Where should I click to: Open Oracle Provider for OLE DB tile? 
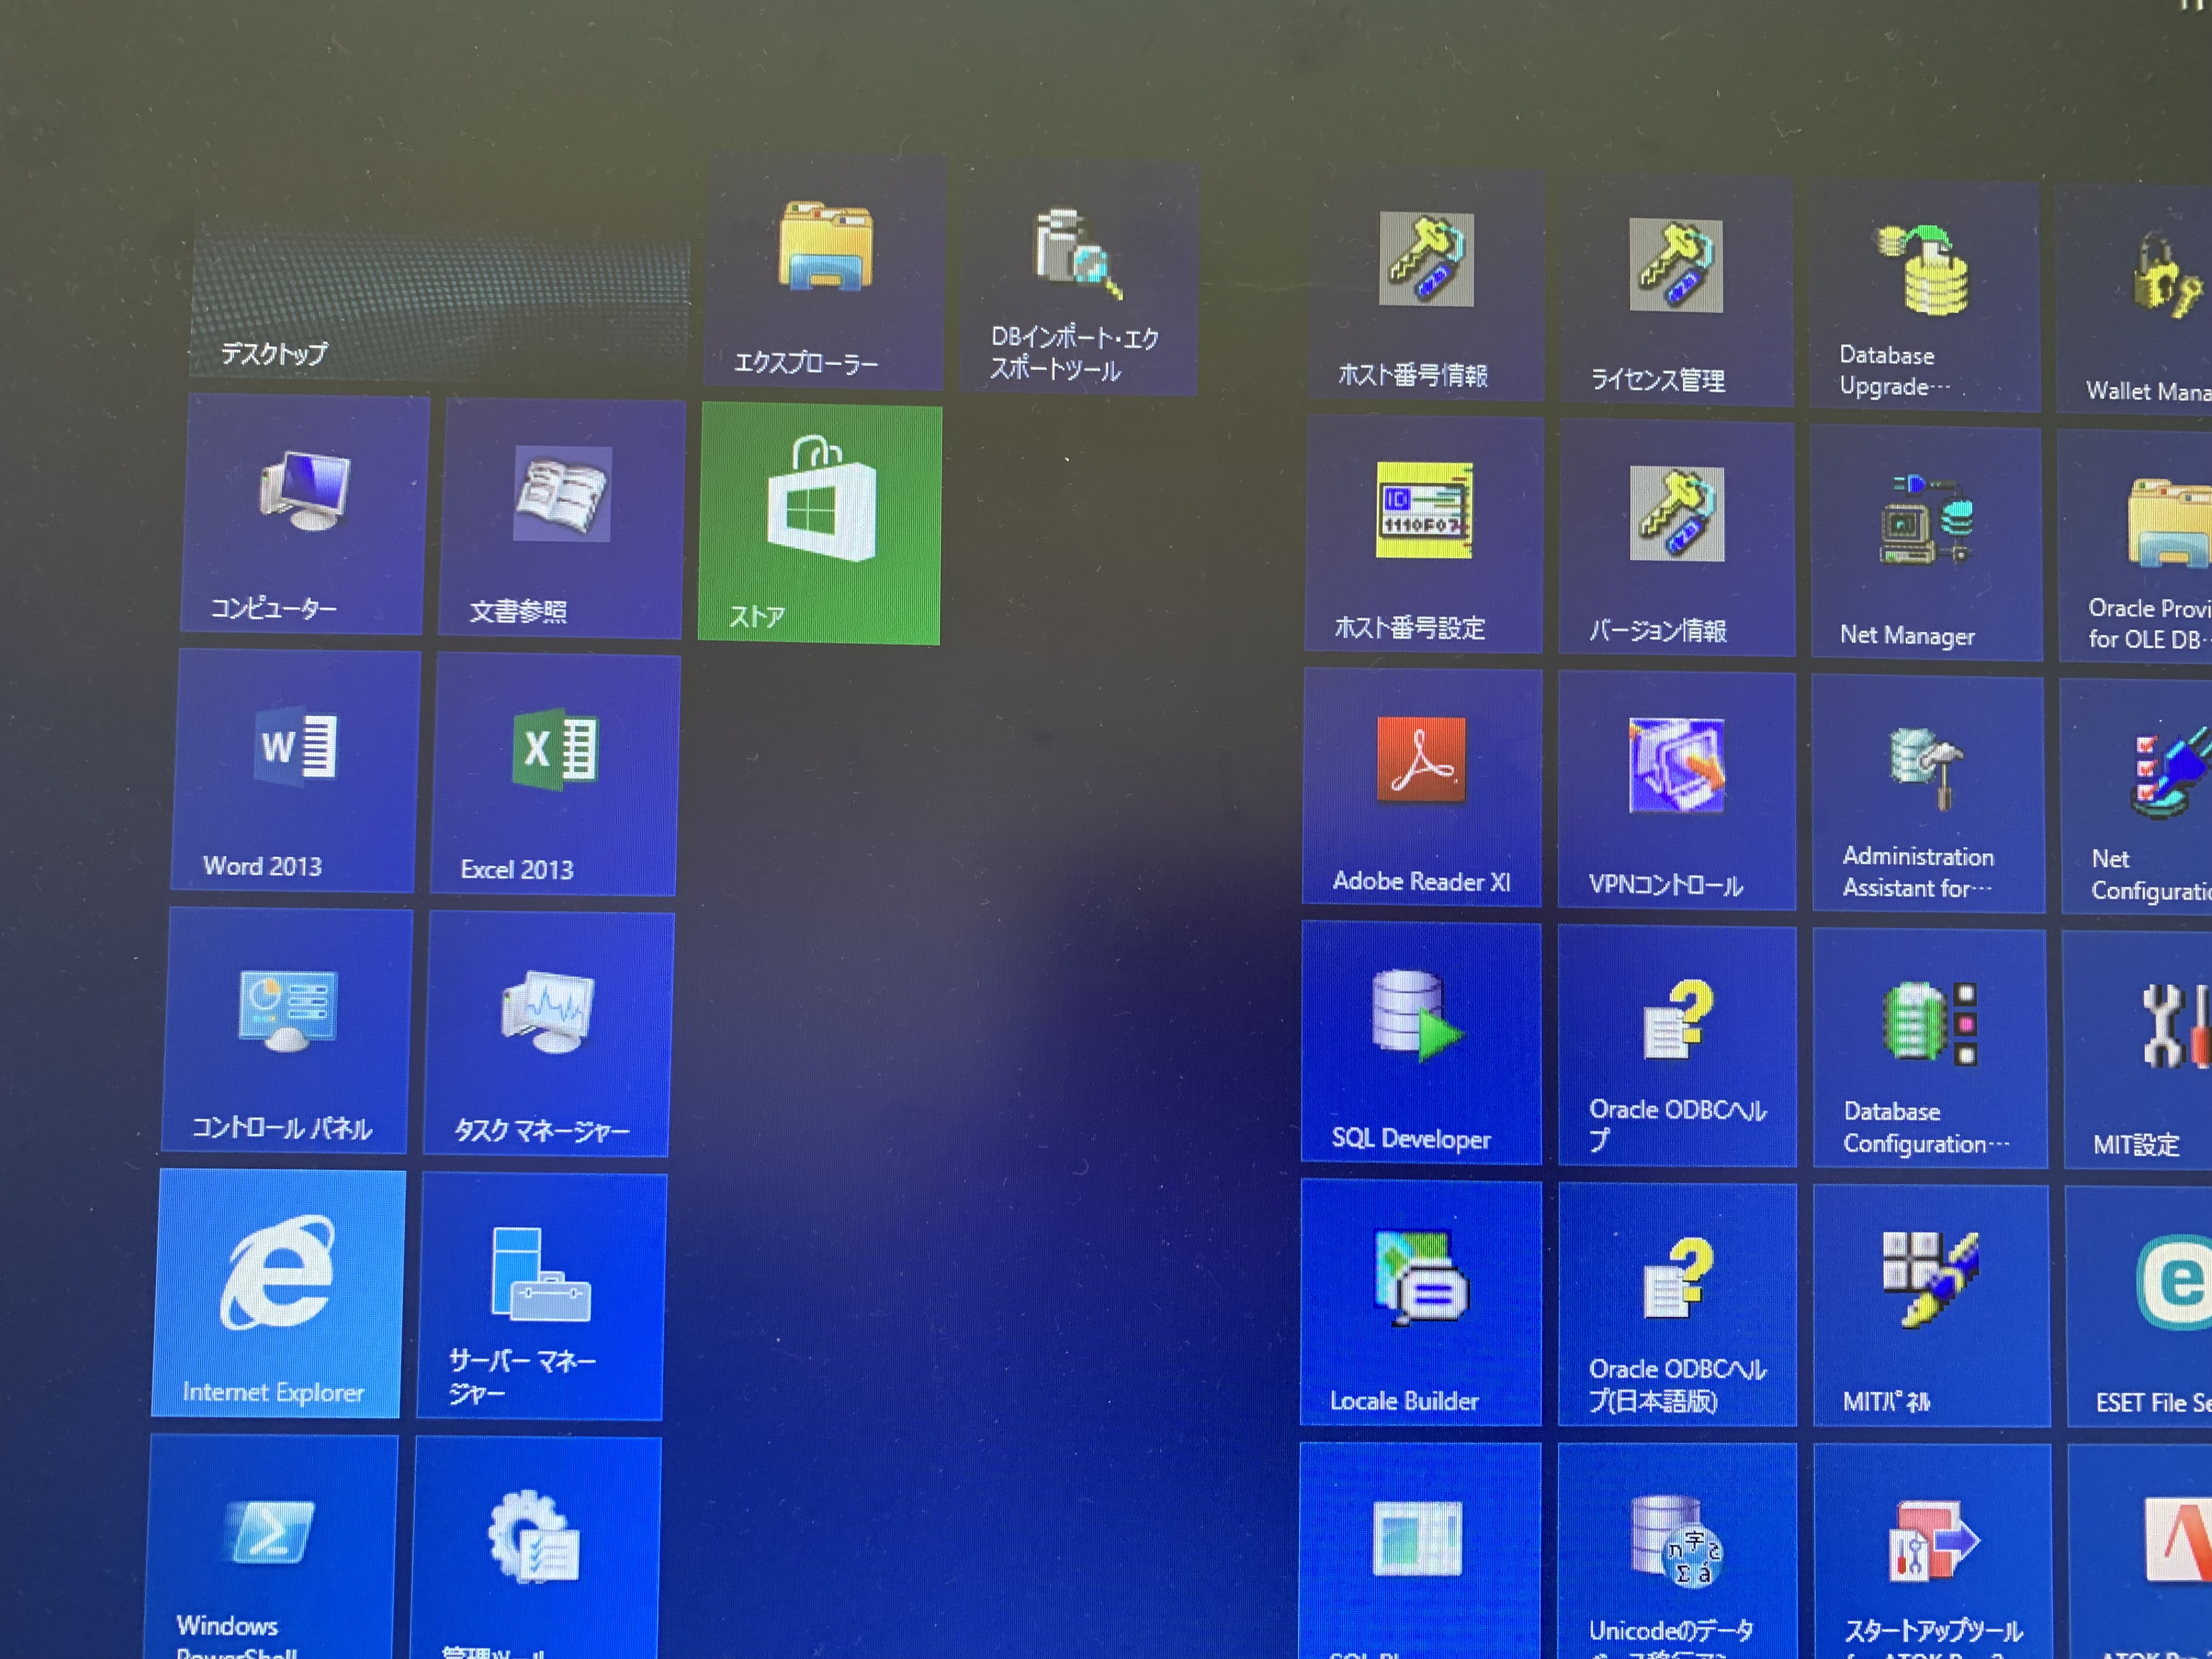(x=2135, y=547)
